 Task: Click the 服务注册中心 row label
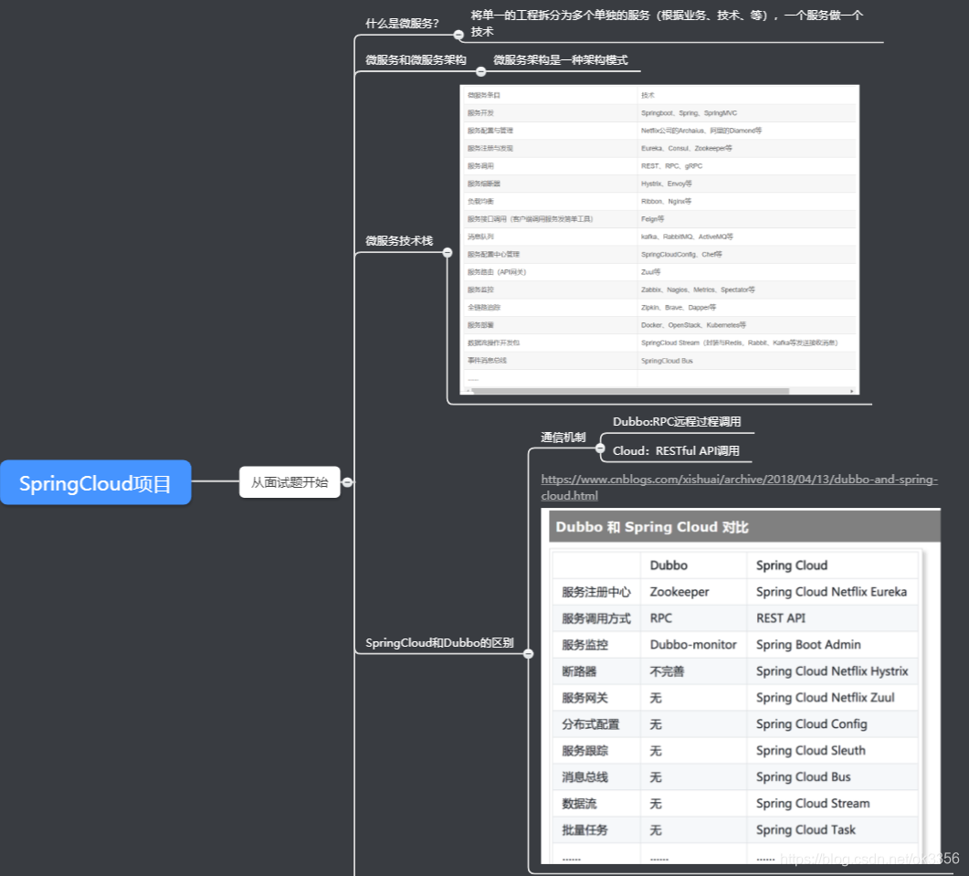click(596, 592)
